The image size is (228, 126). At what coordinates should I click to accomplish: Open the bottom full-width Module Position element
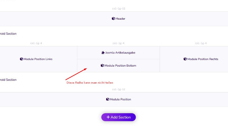pyautogui.click(x=118, y=99)
